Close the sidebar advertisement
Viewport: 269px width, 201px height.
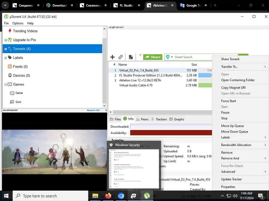click(106, 110)
